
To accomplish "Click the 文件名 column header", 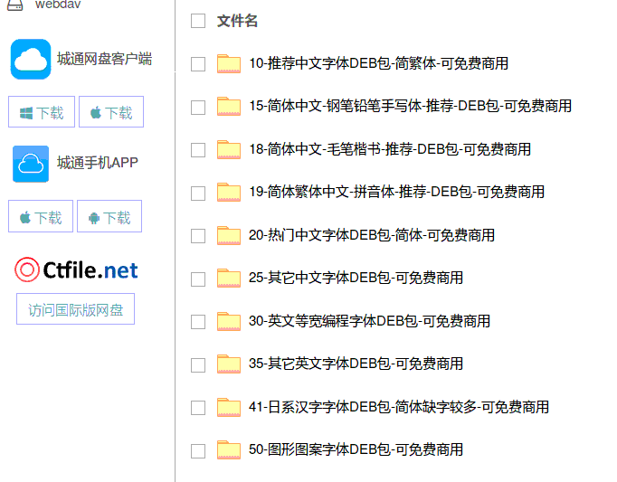I will (x=237, y=21).
